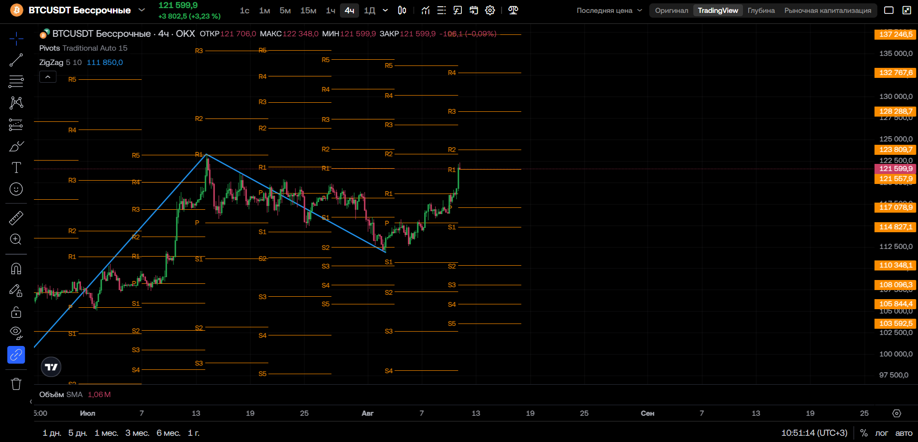The height and width of the screenshot is (442, 918).
Task: Open the candlestick chart type selector
Action: [402, 11]
